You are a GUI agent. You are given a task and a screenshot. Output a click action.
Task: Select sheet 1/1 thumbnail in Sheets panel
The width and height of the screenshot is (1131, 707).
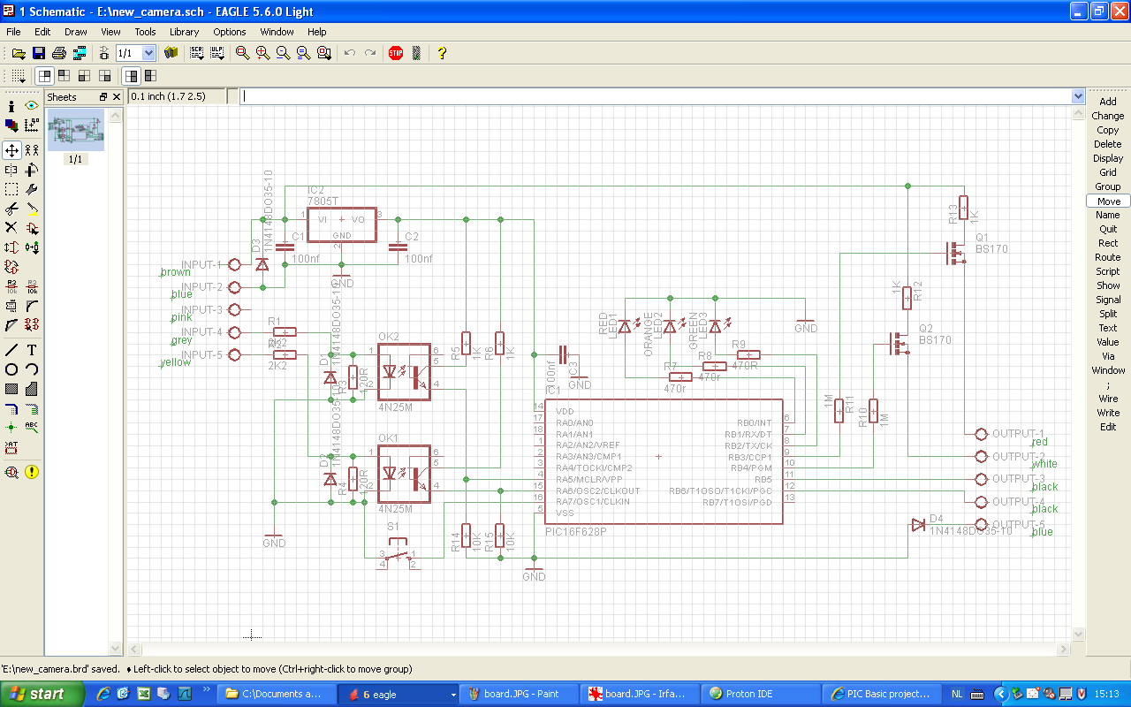(75, 131)
